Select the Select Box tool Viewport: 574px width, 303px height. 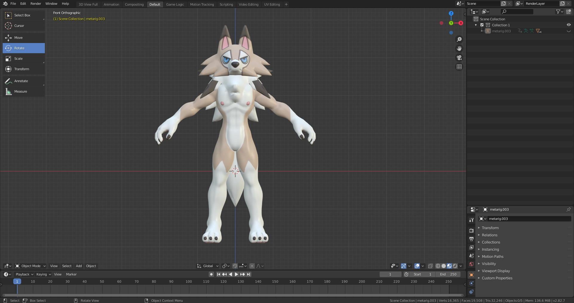pyautogui.click(x=24, y=15)
